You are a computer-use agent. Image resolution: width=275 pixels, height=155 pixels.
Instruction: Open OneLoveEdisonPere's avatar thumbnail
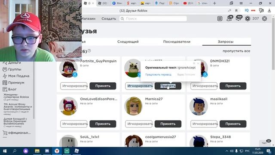point(68,106)
